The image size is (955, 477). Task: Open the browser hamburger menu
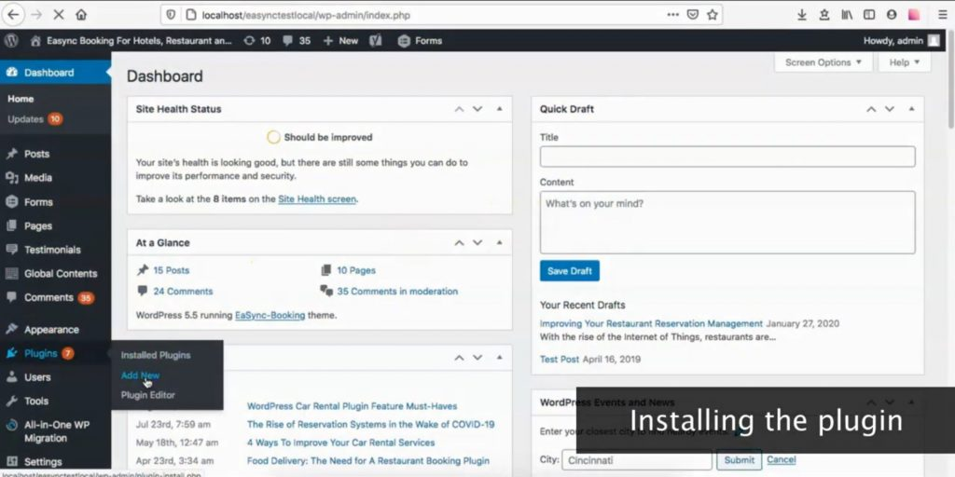942,15
